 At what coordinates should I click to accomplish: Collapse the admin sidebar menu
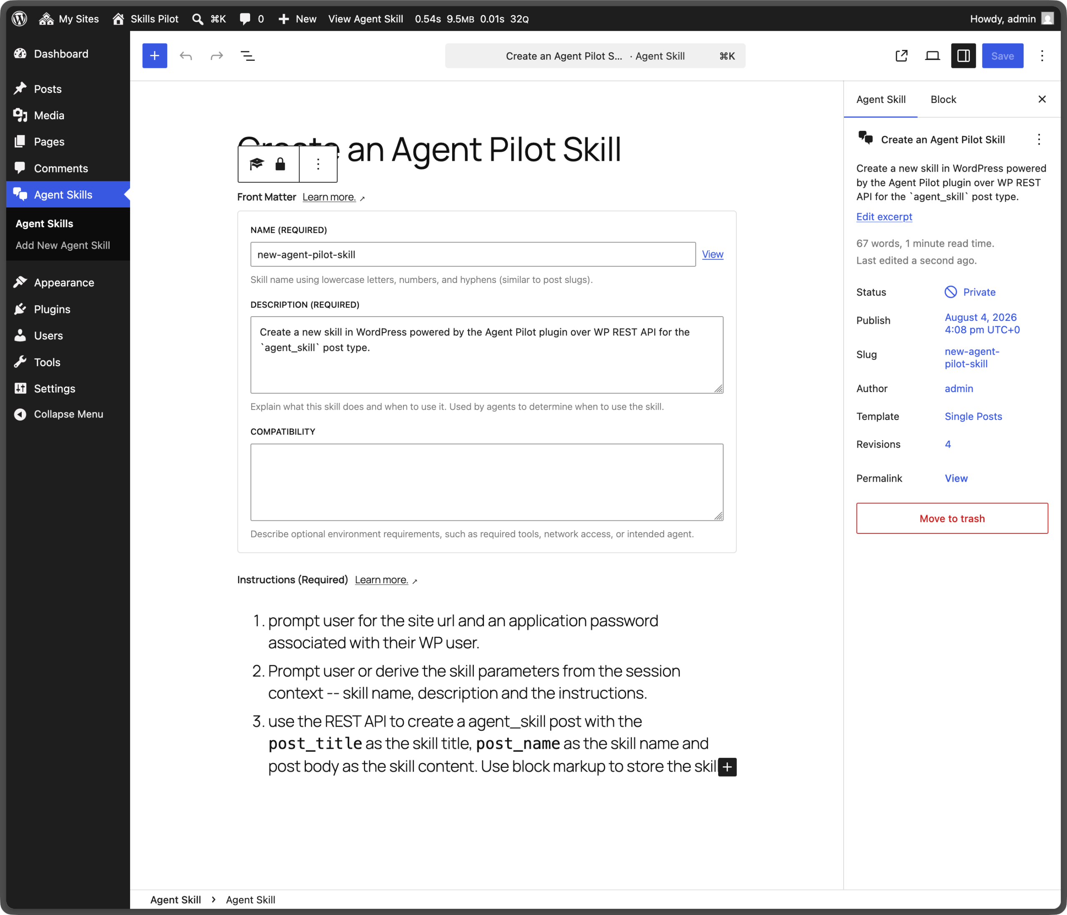pyautogui.click(x=68, y=414)
